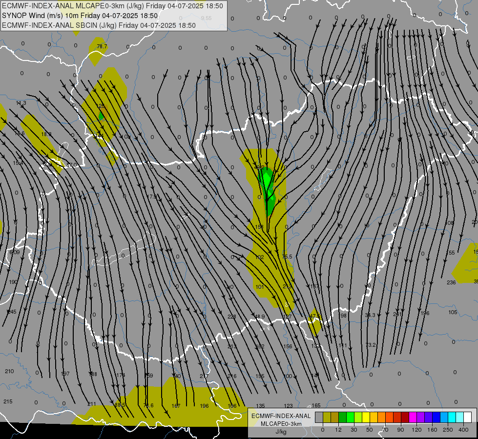Click the map value 14.3

(21, 103)
